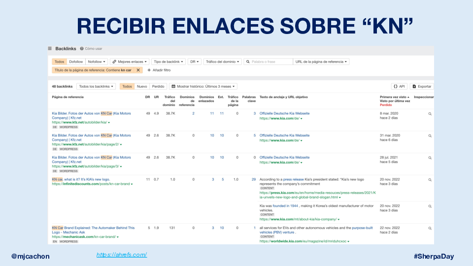The image size is (473, 266).
Task: Inspect the backlink seen 8 mar. 2020
Action: [x=430, y=114]
